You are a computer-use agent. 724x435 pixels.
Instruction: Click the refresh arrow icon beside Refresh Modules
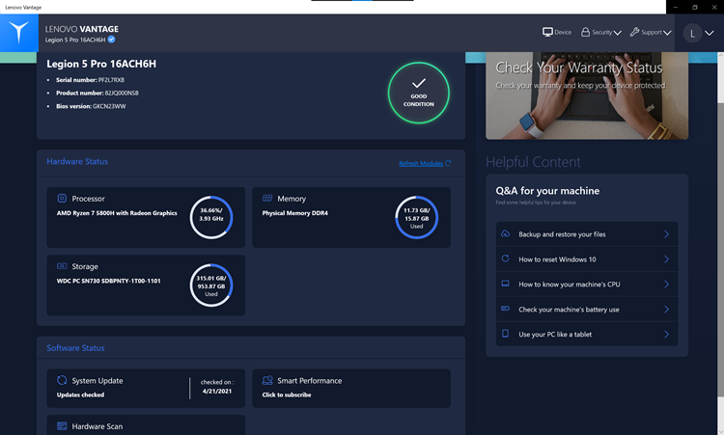coord(448,163)
